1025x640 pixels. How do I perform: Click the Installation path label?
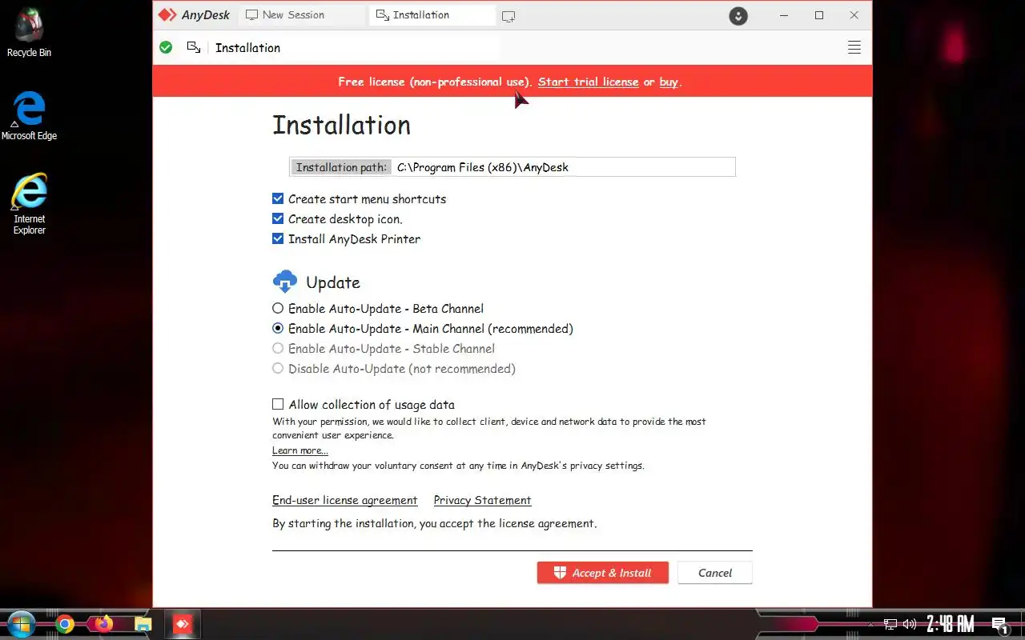(x=341, y=167)
